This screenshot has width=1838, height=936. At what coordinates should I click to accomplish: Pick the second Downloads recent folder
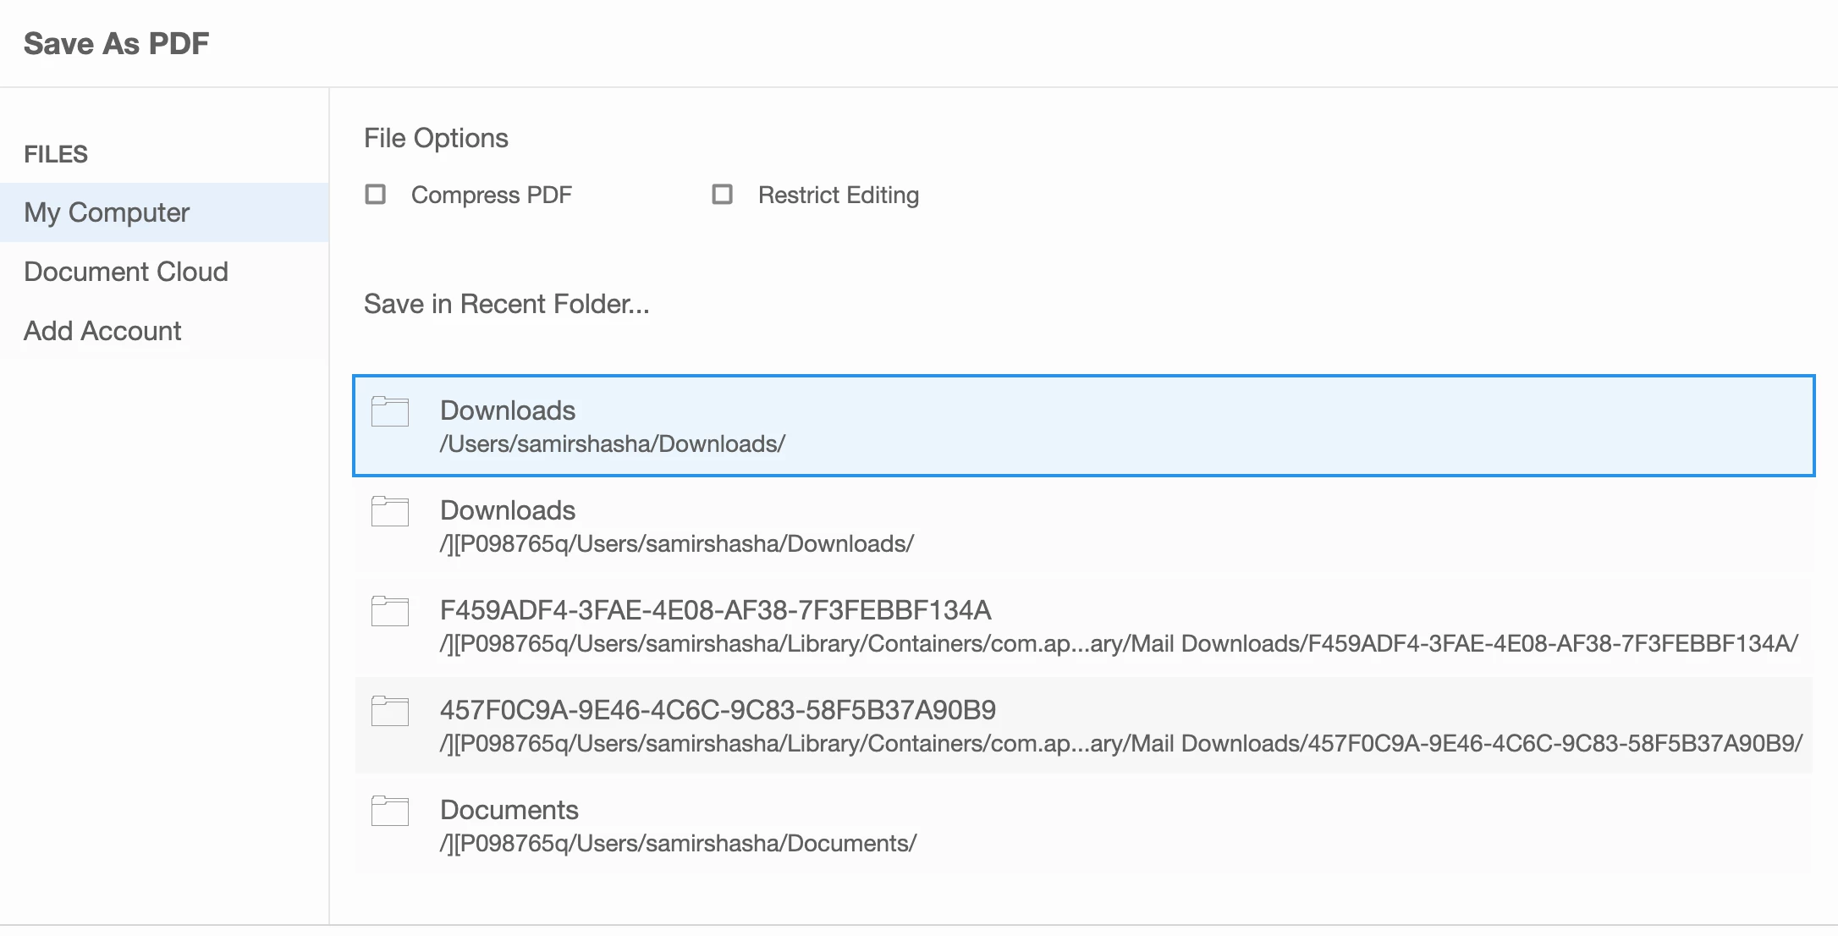pyautogui.click(x=1083, y=526)
